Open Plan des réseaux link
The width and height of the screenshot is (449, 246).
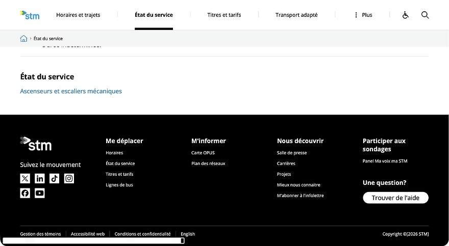[x=208, y=163]
